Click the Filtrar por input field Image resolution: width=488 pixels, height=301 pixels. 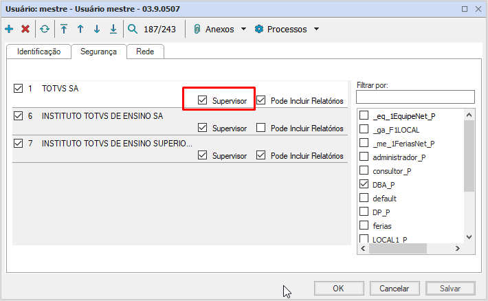pos(415,97)
